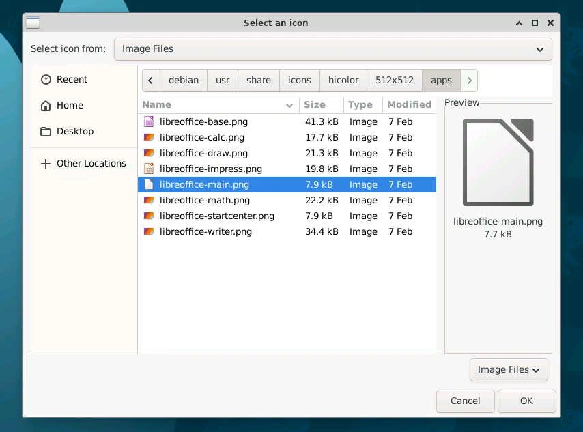Navigate to the hicolor path segment
The width and height of the screenshot is (583, 432).
[343, 80]
